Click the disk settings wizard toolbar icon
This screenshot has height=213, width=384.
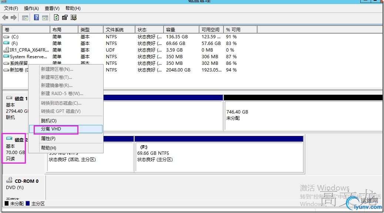coord(74,17)
